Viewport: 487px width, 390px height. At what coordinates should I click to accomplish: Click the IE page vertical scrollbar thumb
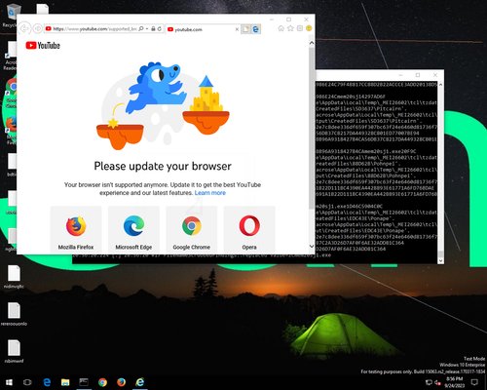point(312,129)
